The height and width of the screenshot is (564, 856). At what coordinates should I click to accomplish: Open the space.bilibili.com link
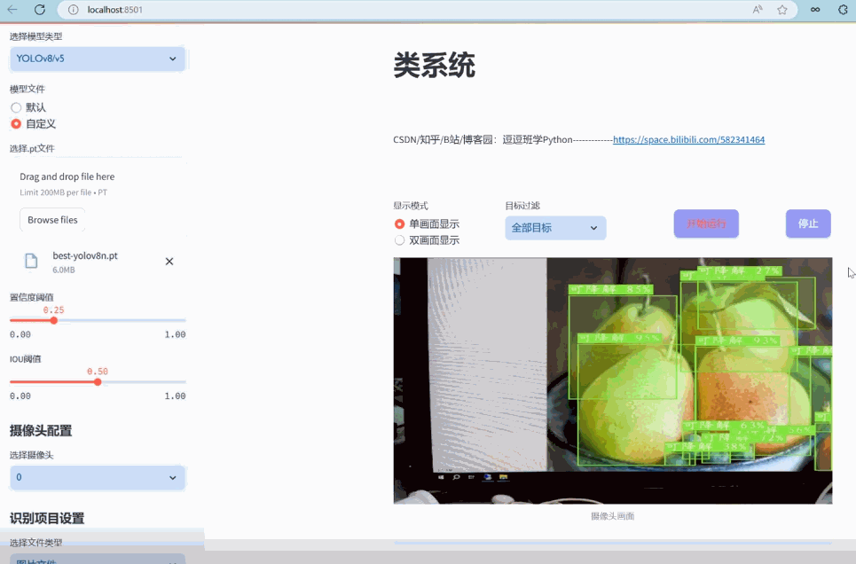(688, 140)
